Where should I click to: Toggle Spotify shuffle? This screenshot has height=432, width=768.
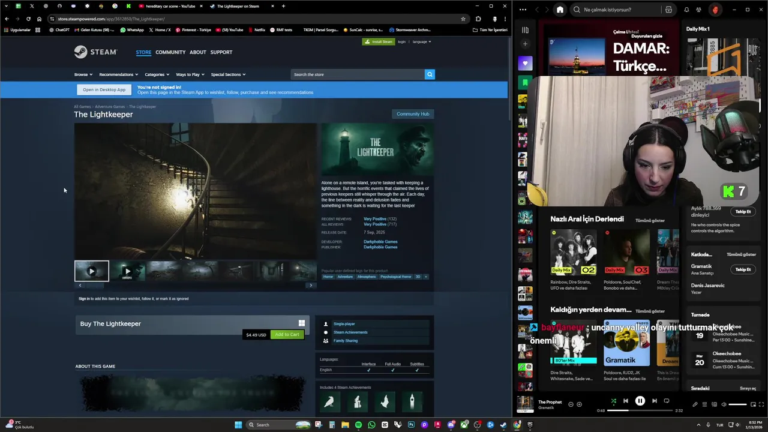(613, 401)
